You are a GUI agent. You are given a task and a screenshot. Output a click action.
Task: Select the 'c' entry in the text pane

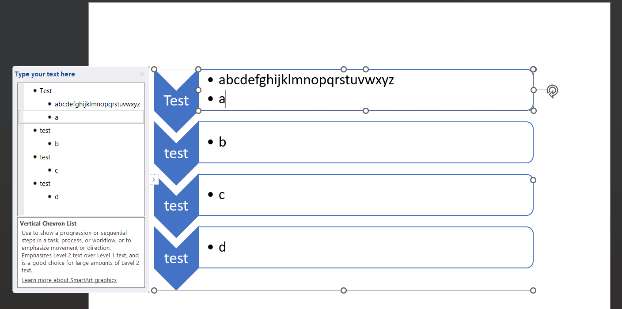tap(57, 170)
